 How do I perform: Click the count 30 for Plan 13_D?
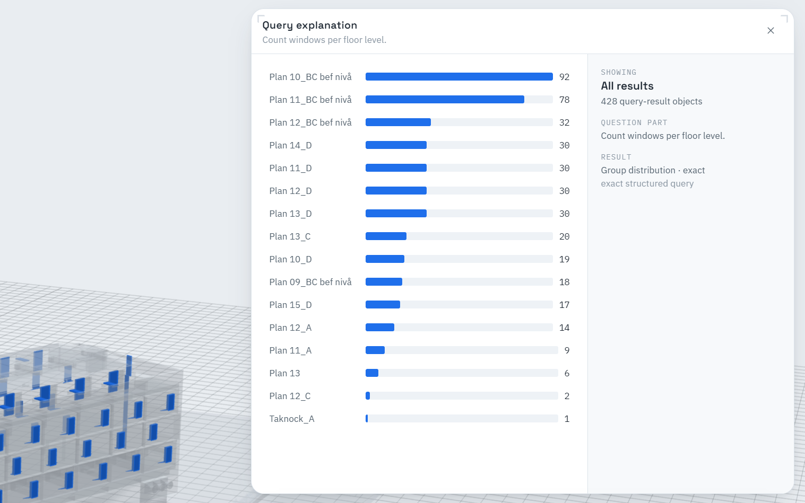[564, 214]
